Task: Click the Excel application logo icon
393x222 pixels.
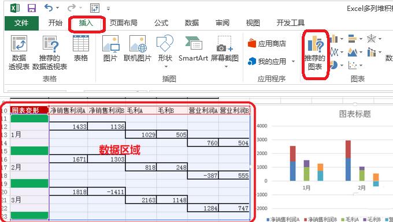Action: point(15,8)
